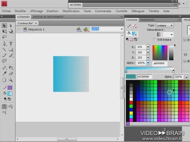
Task: Click the right gradient color stop
Action: coord(173,71)
